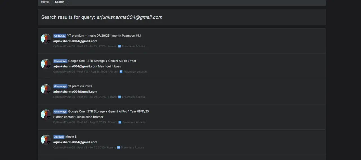Image resolution: width=361 pixels, height=160 pixels.
Task: Click the 'Post #2' text
Action: (x=82, y=97)
